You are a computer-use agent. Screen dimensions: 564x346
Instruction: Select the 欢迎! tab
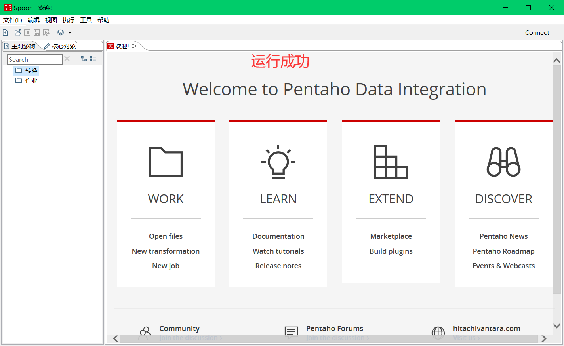pos(122,46)
